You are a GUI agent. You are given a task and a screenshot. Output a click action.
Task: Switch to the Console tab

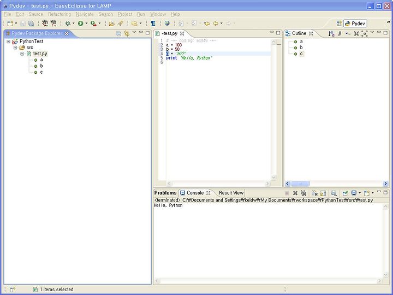pyautogui.click(x=195, y=193)
